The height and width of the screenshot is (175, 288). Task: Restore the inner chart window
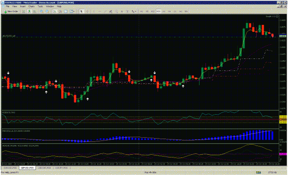click(x=282, y=6)
